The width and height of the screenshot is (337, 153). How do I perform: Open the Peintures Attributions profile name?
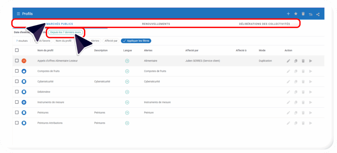click(50, 123)
